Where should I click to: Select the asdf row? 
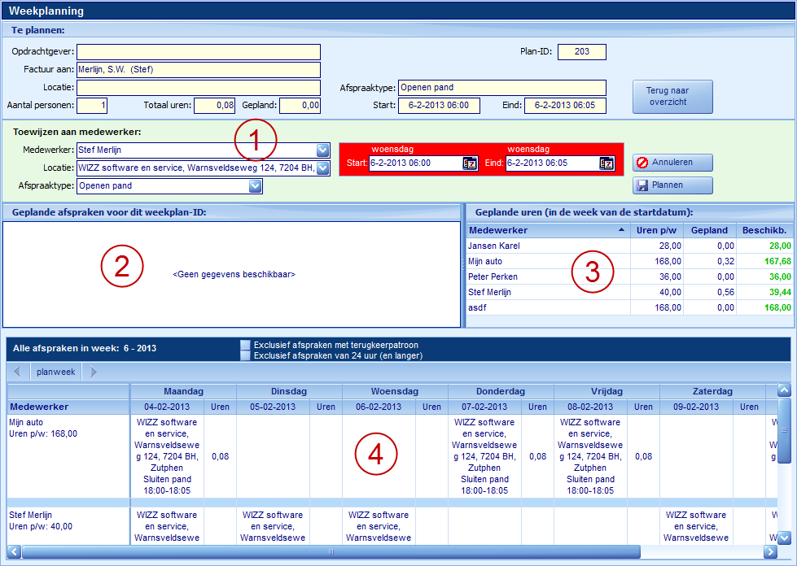tap(630, 307)
